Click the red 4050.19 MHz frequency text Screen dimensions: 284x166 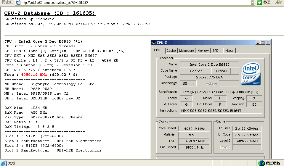point(34,75)
